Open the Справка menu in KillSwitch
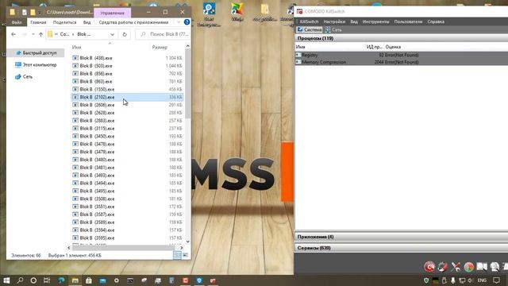 pyautogui.click(x=436, y=21)
